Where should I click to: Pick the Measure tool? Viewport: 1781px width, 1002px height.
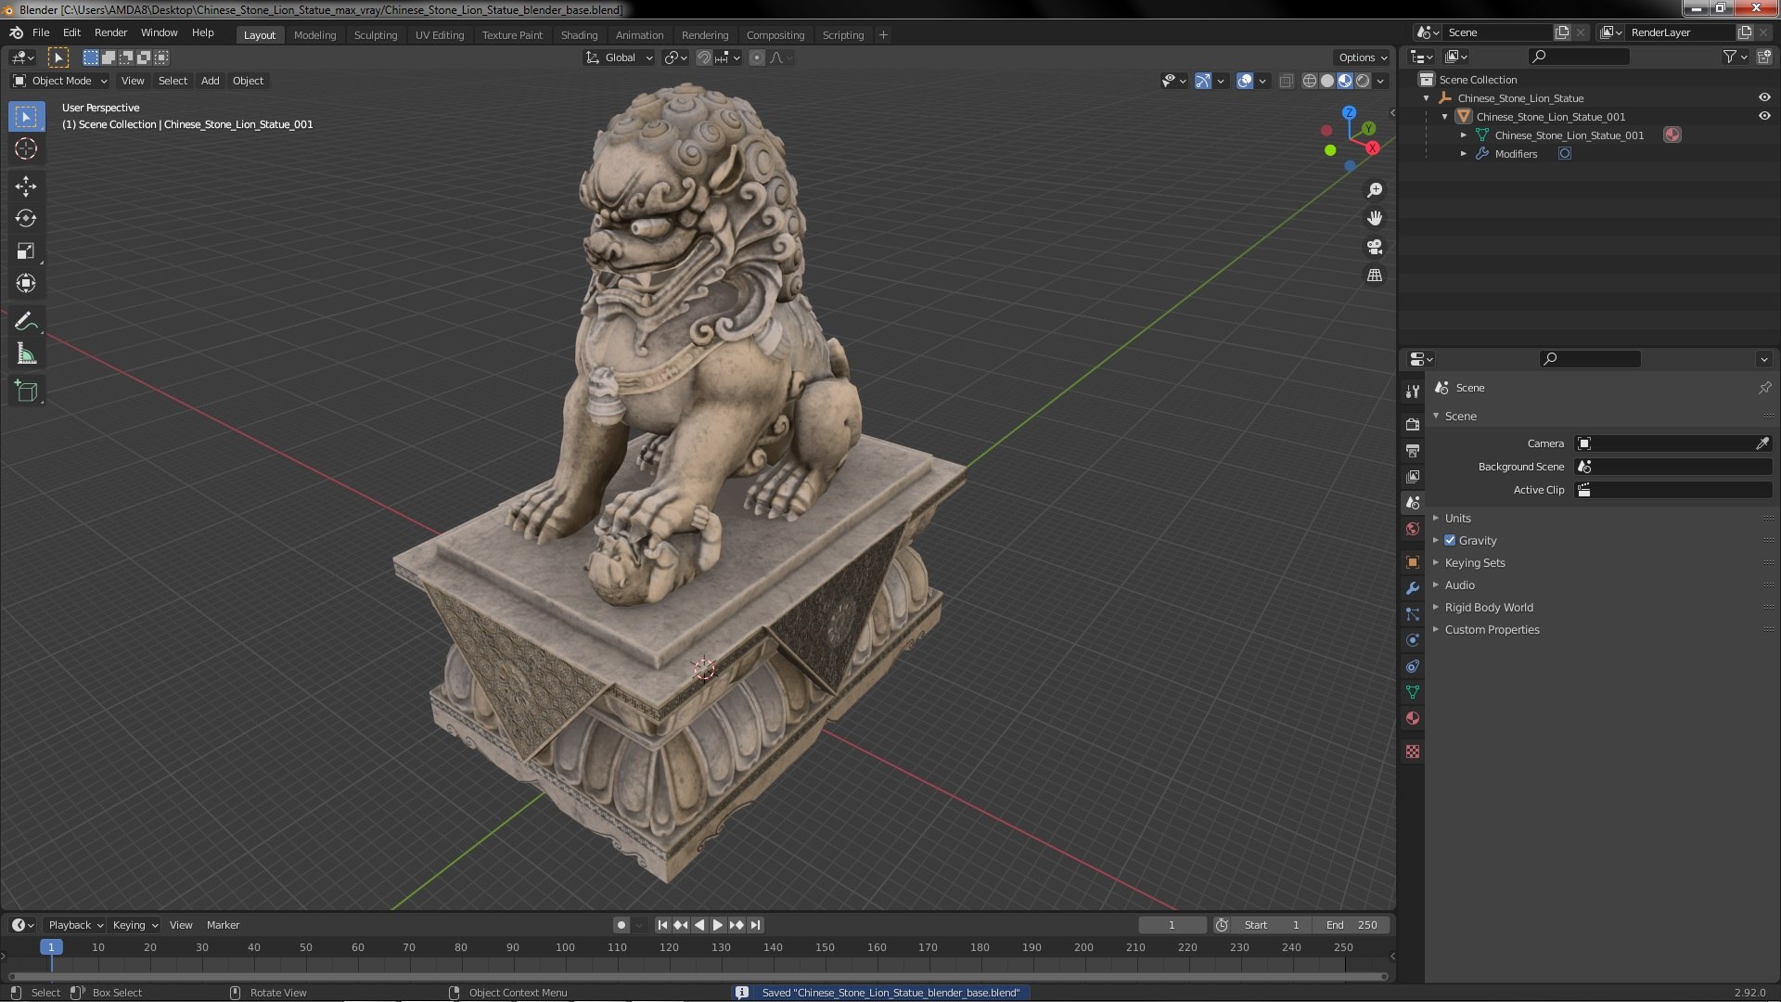click(26, 354)
